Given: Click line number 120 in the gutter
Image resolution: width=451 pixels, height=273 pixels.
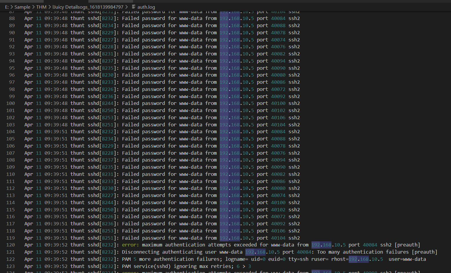Looking at the screenshot, I should click(10, 245).
